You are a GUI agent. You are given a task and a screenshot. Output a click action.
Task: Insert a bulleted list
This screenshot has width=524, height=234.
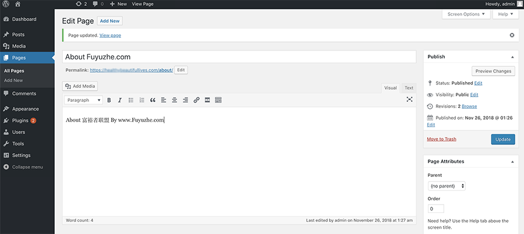point(131,100)
